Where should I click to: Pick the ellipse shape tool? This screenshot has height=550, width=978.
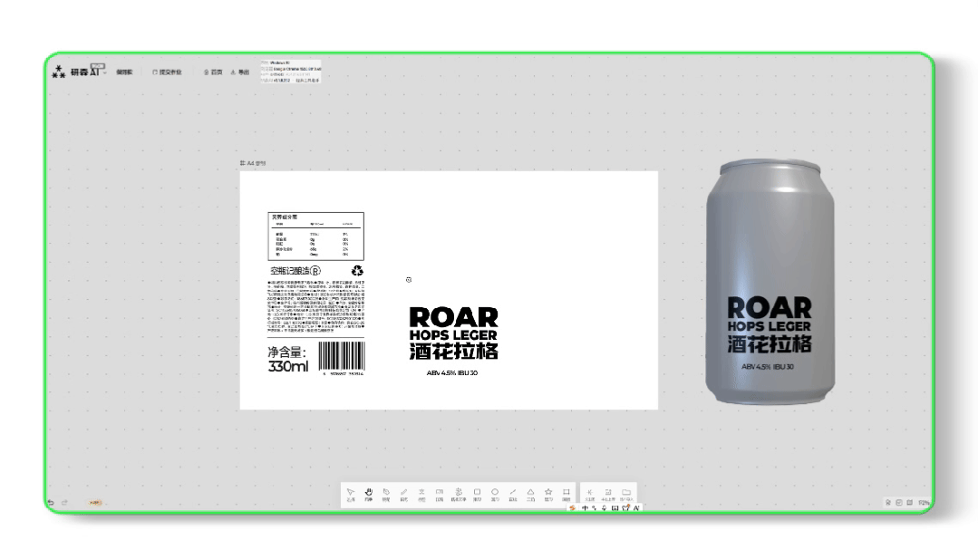(x=495, y=495)
